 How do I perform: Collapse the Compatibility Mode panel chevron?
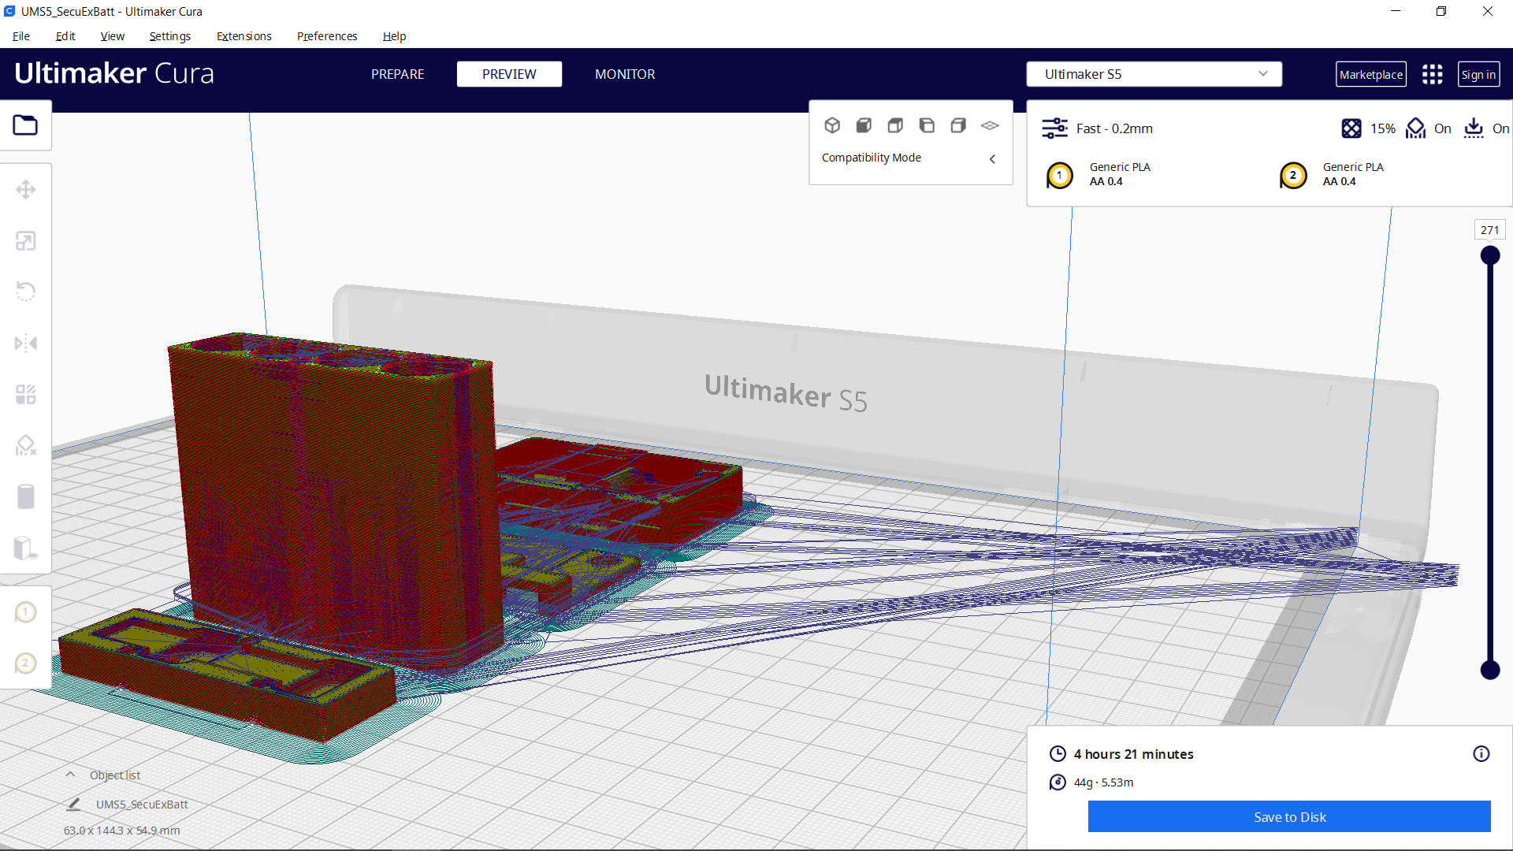[x=992, y=158]
